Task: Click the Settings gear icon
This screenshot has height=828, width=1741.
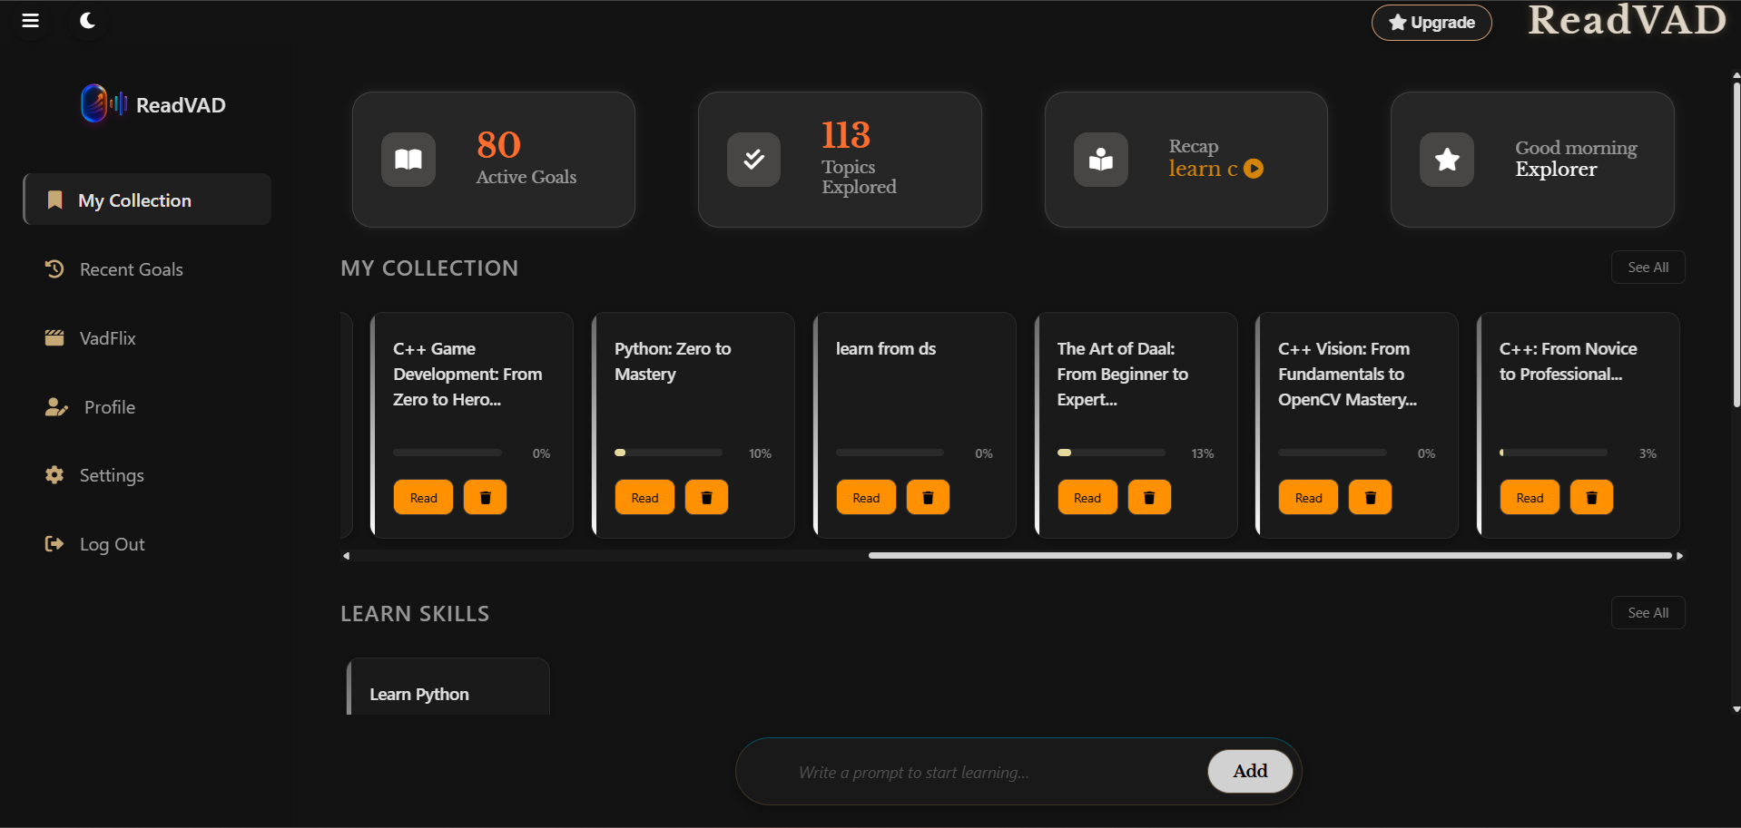Action: pos(54,474)
